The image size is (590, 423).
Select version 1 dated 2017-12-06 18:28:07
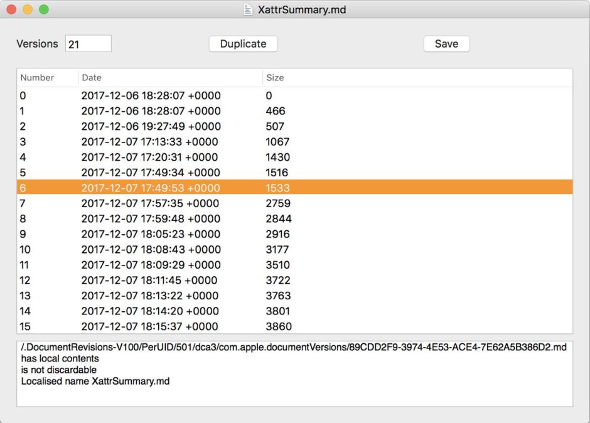(151, 111)
